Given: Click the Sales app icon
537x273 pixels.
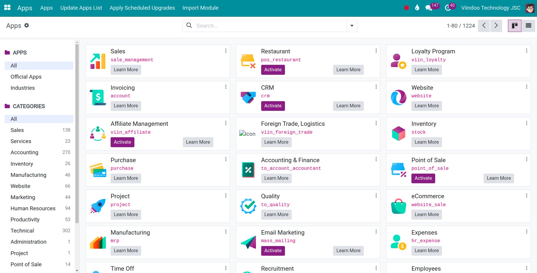Looking at the screenshot, I should click(98, 61).
